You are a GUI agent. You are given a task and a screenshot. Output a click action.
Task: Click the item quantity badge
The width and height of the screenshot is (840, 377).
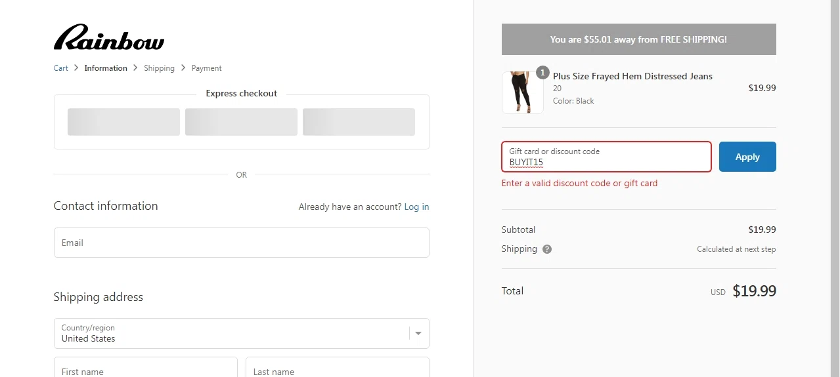tap(542, 73)
